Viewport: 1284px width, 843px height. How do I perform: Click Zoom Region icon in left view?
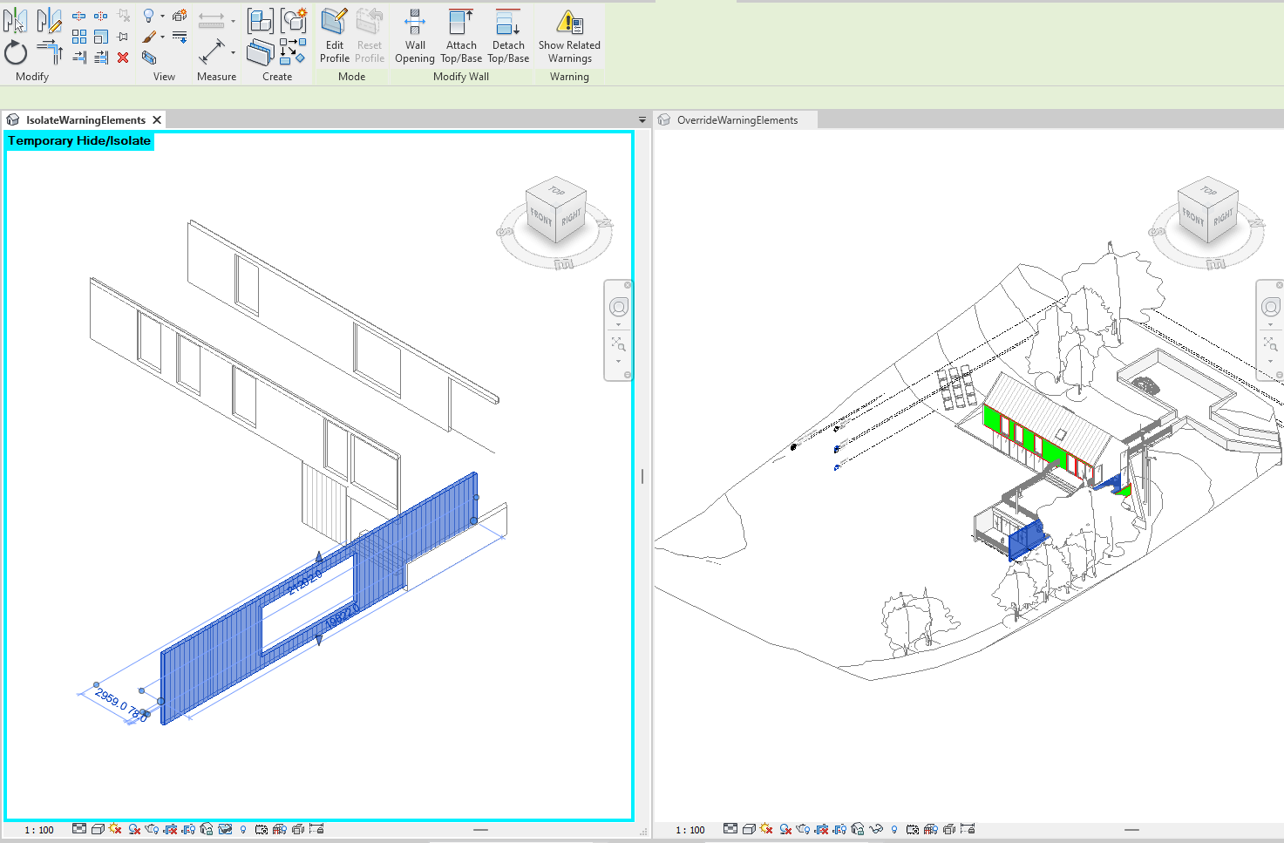pos(619,344)
